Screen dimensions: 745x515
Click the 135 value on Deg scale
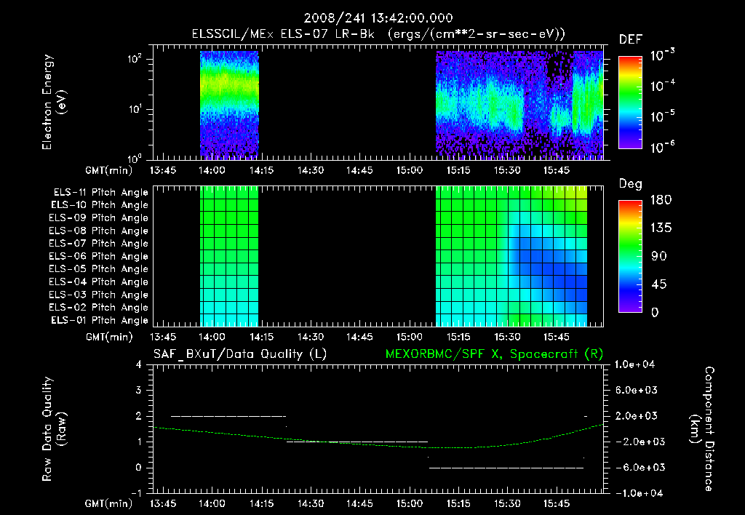(661, 228)
